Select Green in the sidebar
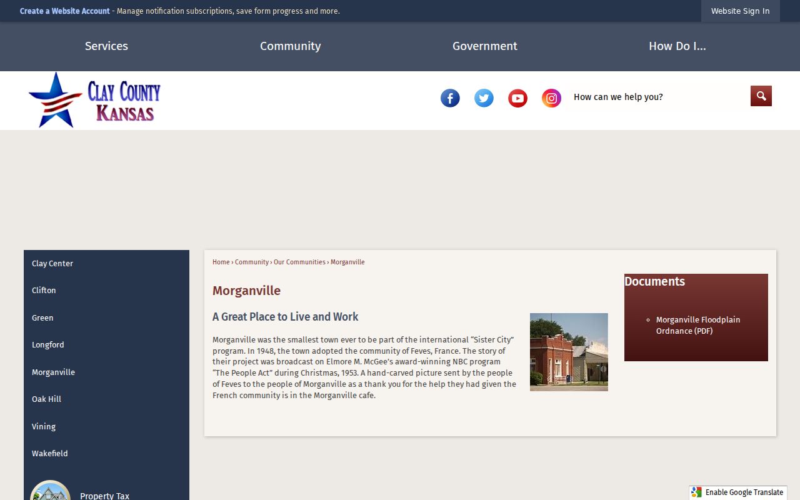 click(x=106, y=318)
